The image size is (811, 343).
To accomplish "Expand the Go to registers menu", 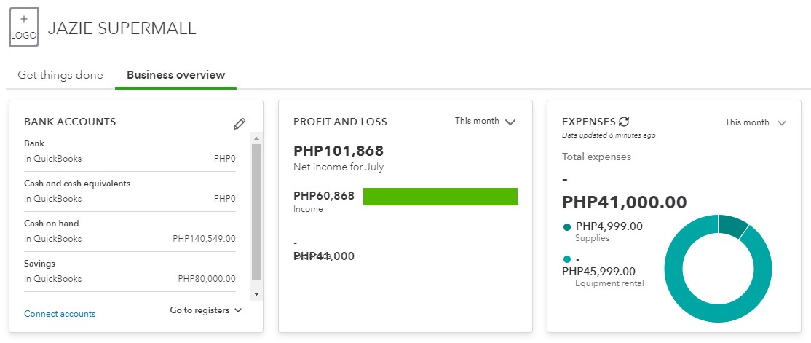I will (x=205, y=310).
